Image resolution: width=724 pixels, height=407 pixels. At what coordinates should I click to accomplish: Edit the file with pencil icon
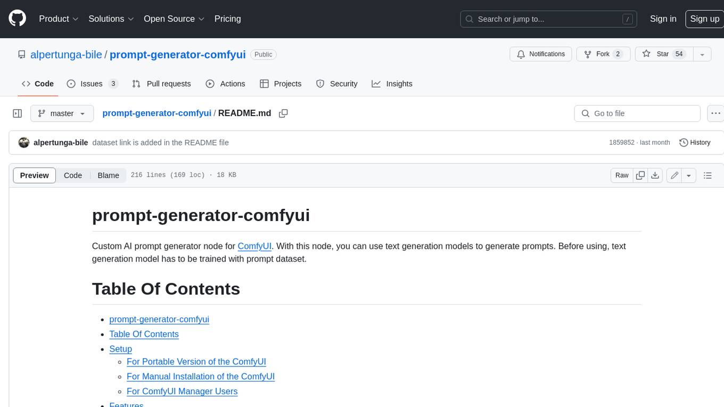[x=674, y=175]
